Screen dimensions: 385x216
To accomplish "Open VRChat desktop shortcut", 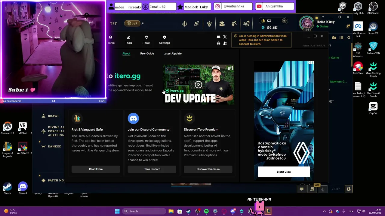I will click(x=23, y=128).
